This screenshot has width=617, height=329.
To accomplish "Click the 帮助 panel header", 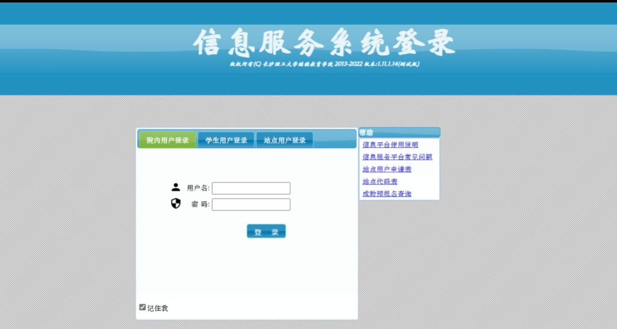I will click(x=399, y=132).
